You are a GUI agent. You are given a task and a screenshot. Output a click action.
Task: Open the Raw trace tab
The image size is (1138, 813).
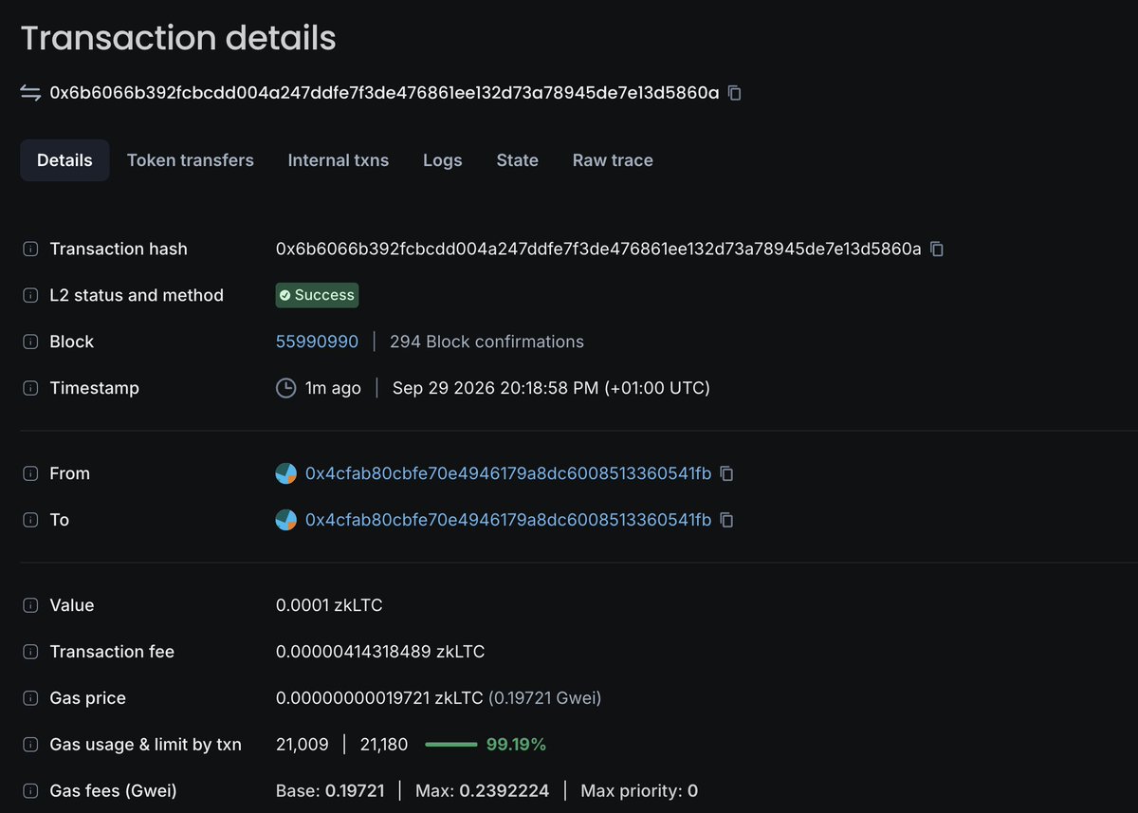[x=613, y=160]
